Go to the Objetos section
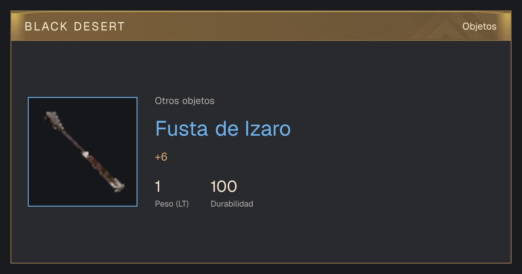The height and width of the screenshot is (274, 522). [x=479, y=26]
